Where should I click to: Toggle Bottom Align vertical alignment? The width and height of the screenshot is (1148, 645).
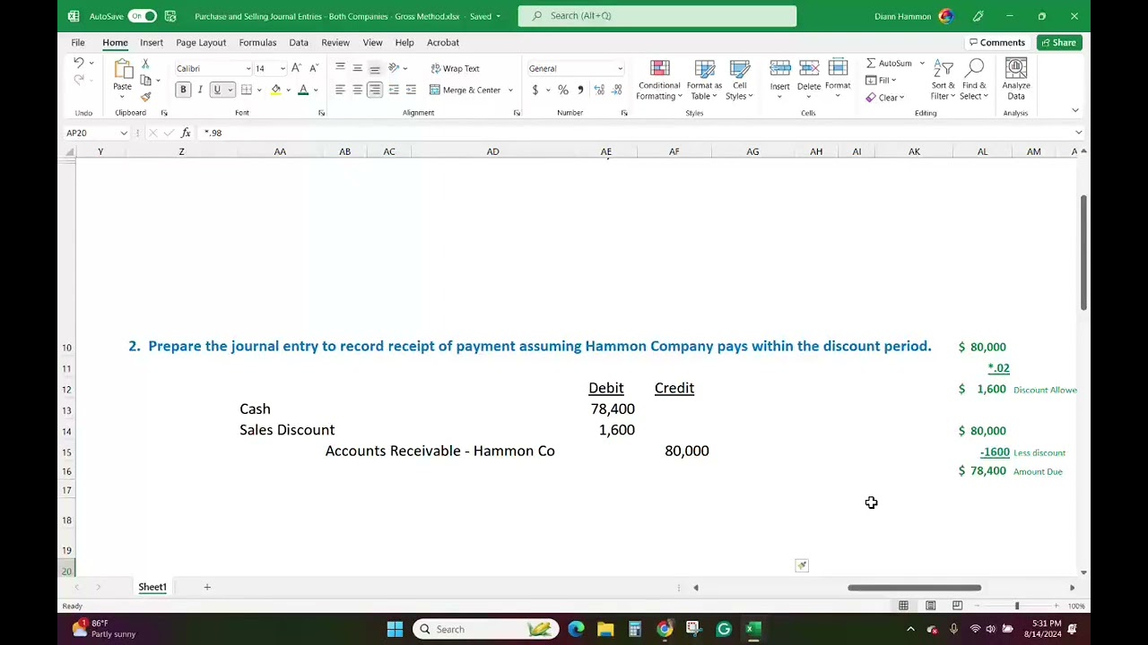[x=375, y=68]
